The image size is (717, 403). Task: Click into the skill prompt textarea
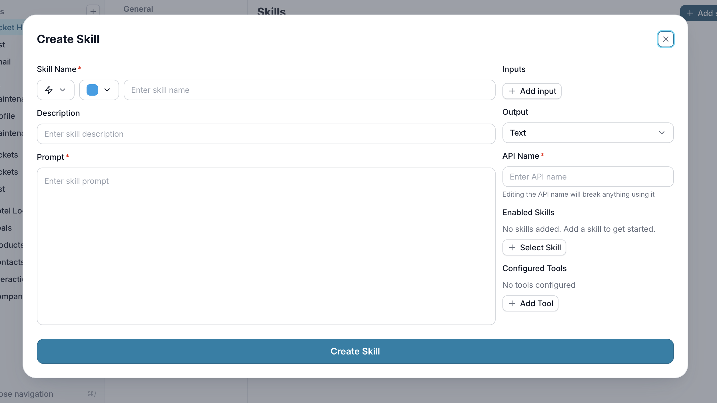[266, 246]
